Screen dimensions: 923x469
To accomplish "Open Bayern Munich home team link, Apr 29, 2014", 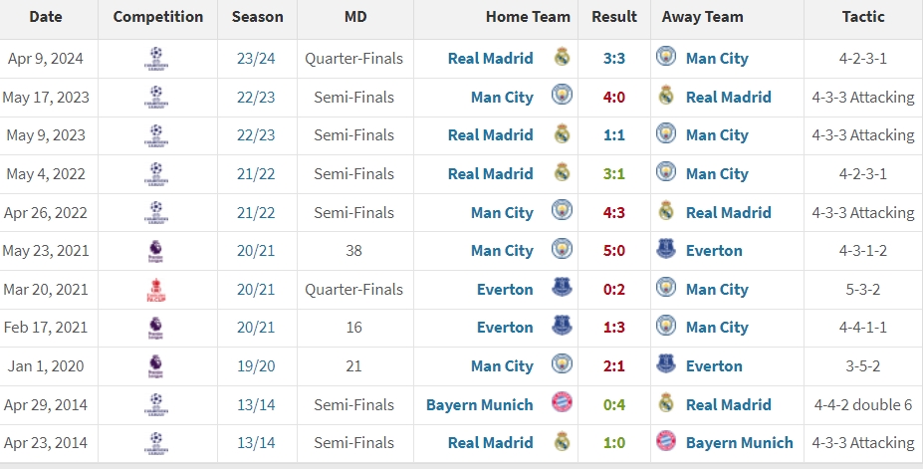I will tap(480, 405).
